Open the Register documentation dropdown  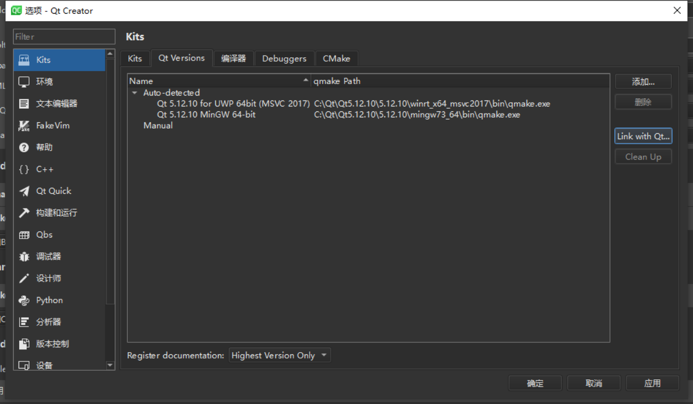click(x=279, y=355)
